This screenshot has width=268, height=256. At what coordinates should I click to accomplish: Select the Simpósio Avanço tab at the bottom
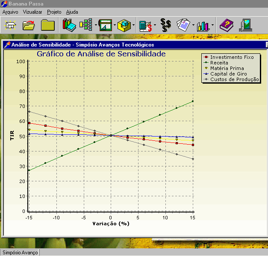click(20, 253)
